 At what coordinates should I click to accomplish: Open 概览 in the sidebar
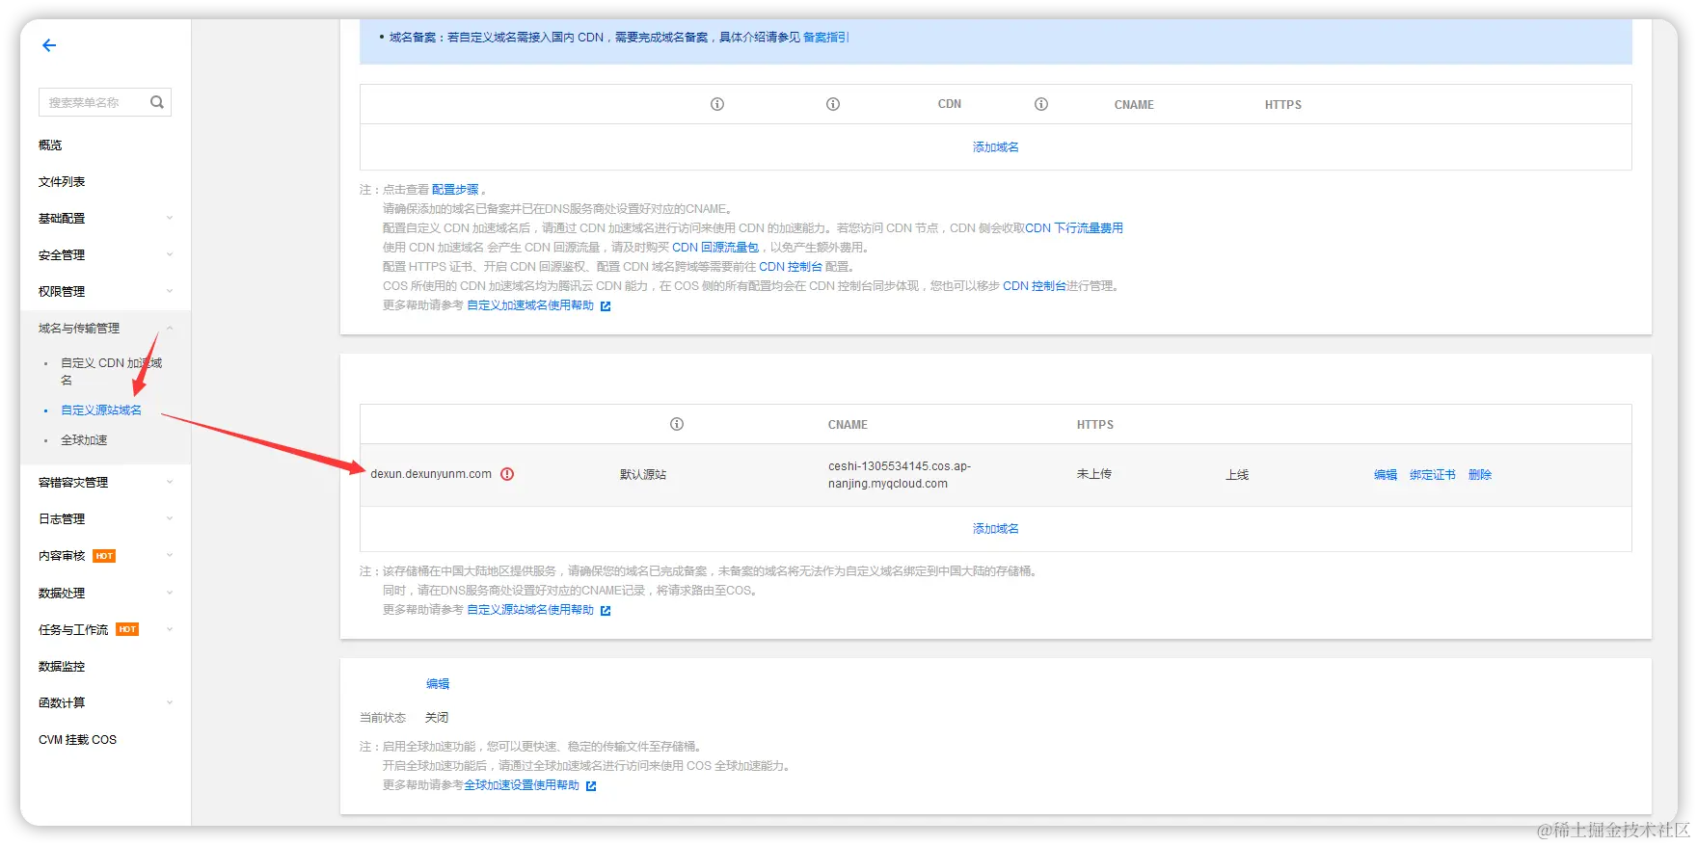click(x=50, y=145)
